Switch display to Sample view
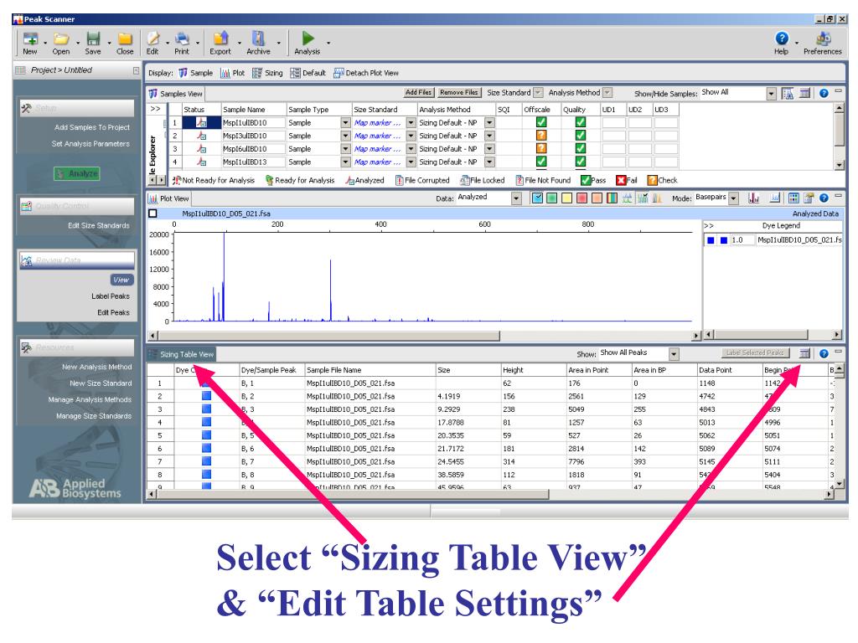 tap(195, 73)
